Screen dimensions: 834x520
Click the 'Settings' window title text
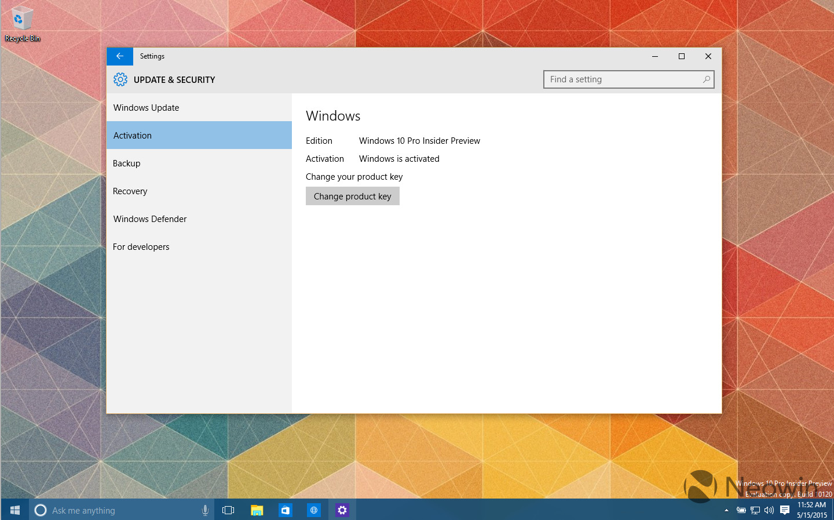click(152, 56)
